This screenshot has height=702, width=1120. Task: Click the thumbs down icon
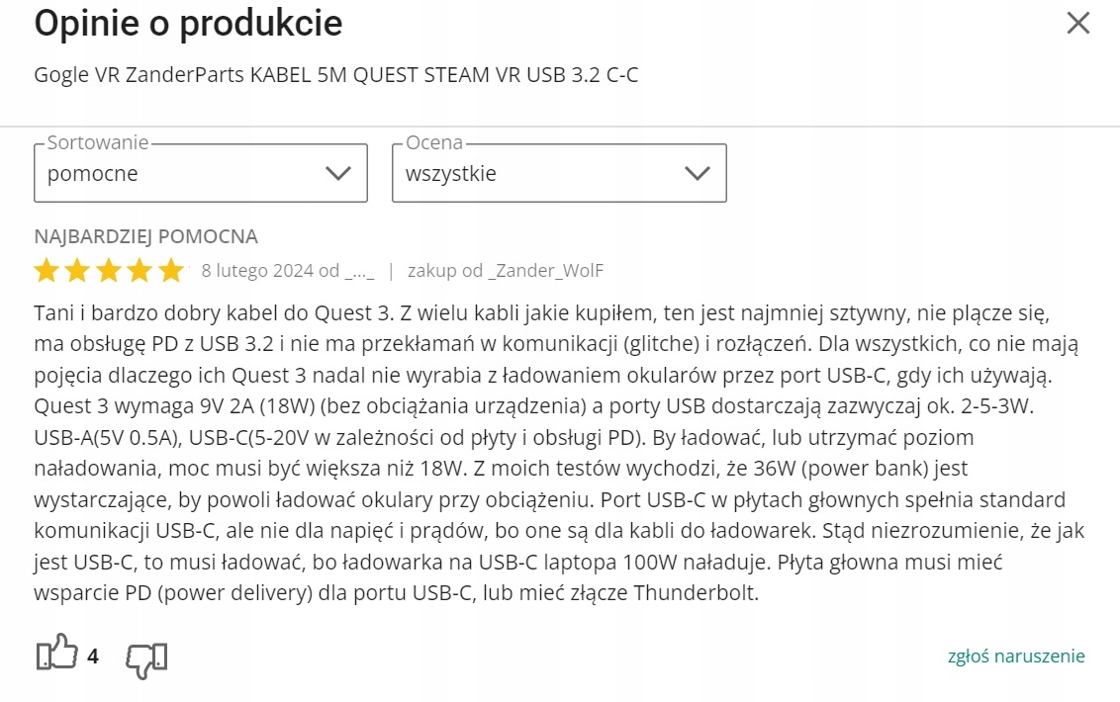[146, 657]
